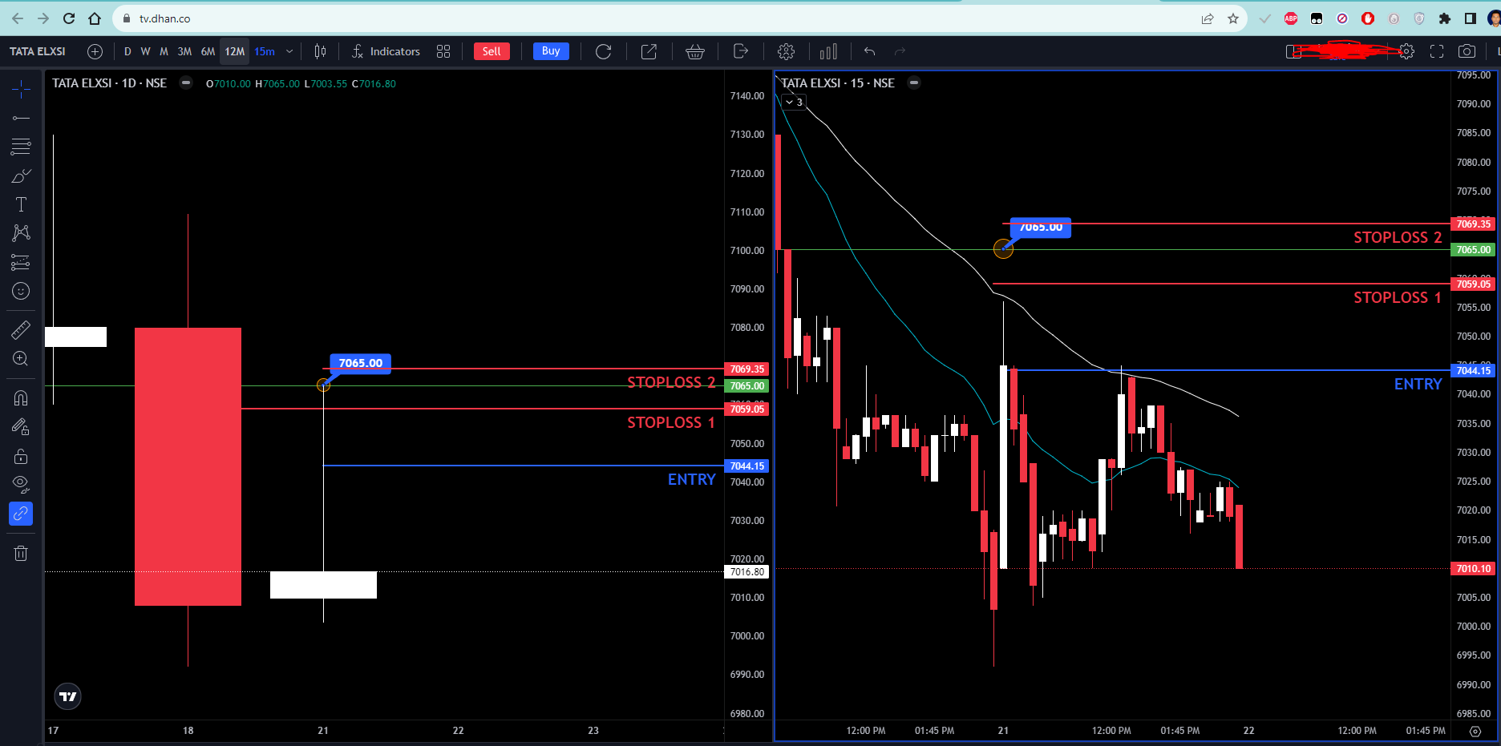Viewport: 1501px width, 746px height.
Task: Open the TATA ELXSI symbol search
Action: [38, 51]
